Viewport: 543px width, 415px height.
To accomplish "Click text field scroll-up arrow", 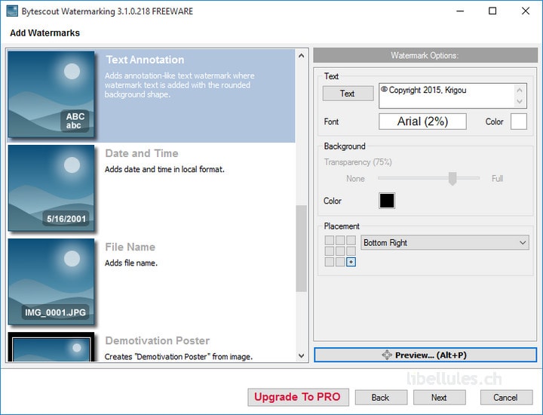I will pos(520,90).
